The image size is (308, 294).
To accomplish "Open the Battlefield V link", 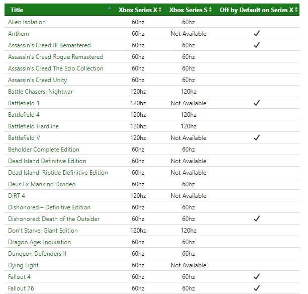I will coord(24,138).
